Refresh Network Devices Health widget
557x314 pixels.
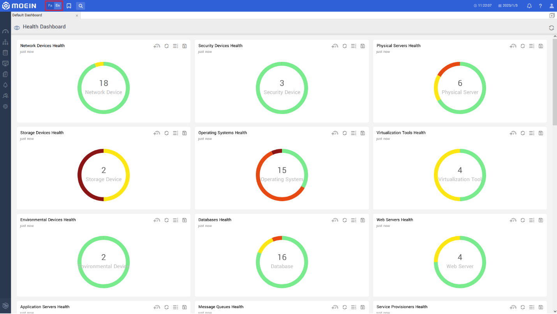pos(166,46)
